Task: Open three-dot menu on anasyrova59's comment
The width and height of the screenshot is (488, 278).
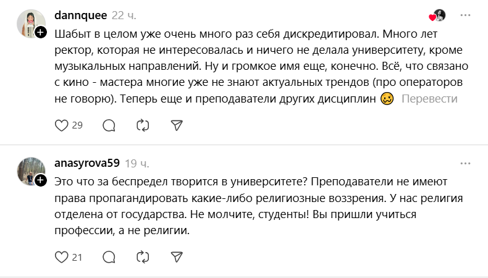Action: (465, 163)
